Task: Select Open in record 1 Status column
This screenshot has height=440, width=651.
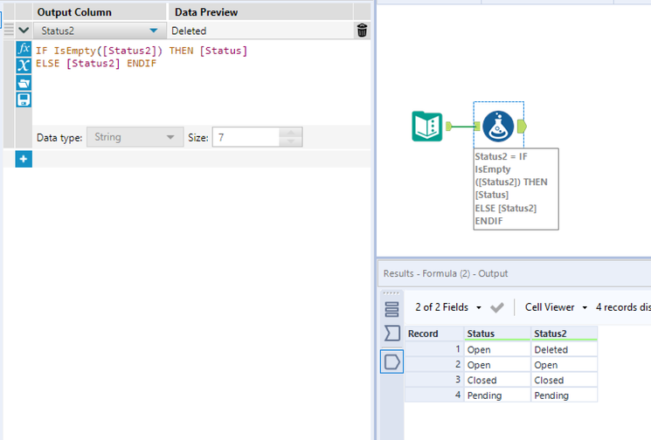Action: point(497,349)
